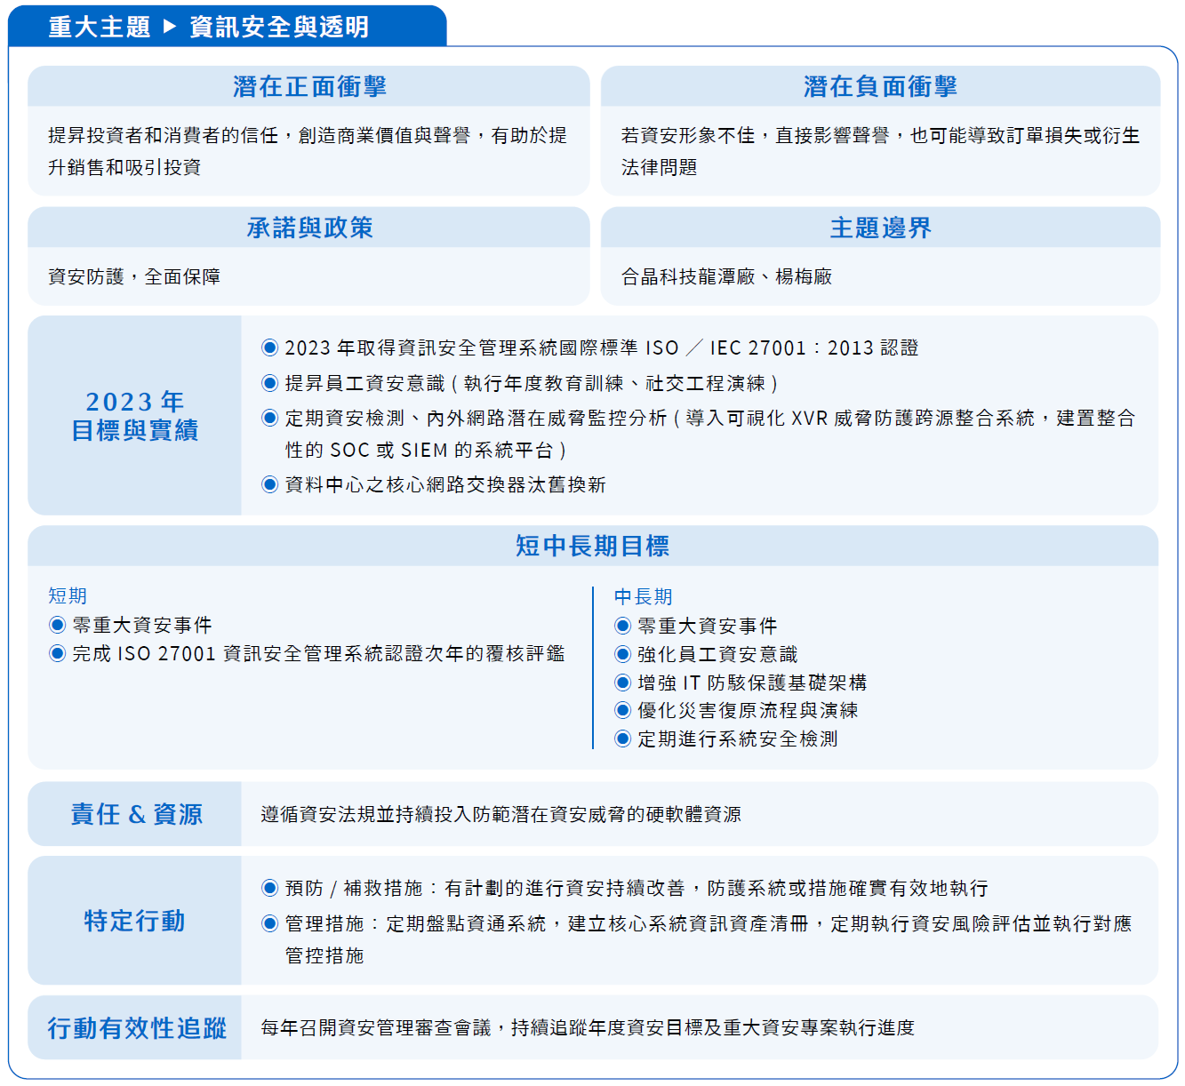The image size is (1185, 1086).
Task: Click the 短中長期目標 heading
Action: click(592, 546)
